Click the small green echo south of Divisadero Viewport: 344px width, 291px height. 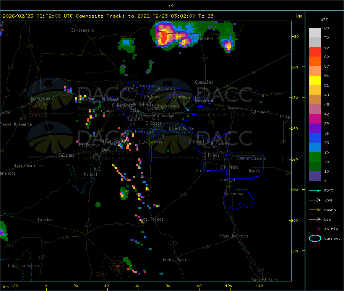127,45
